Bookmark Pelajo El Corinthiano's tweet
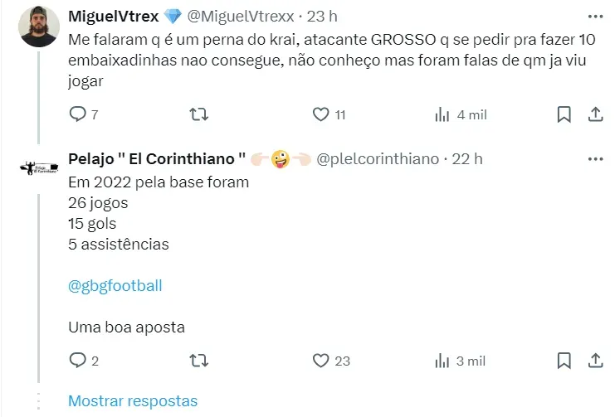This screenshot has height=417, width=615. [564, 361]
